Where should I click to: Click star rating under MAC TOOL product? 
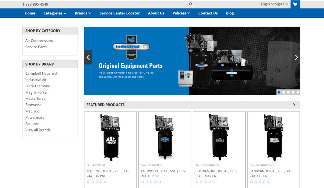coord(97,182)
